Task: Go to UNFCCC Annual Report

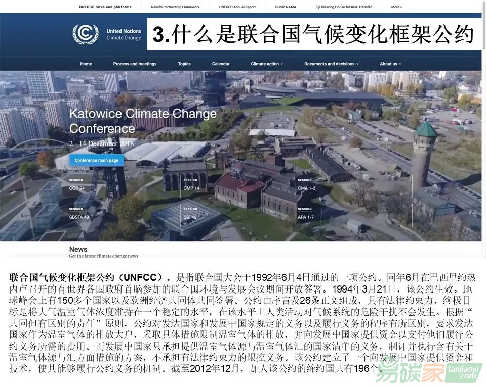Action: pyautogui.click(x=237, y=7)
